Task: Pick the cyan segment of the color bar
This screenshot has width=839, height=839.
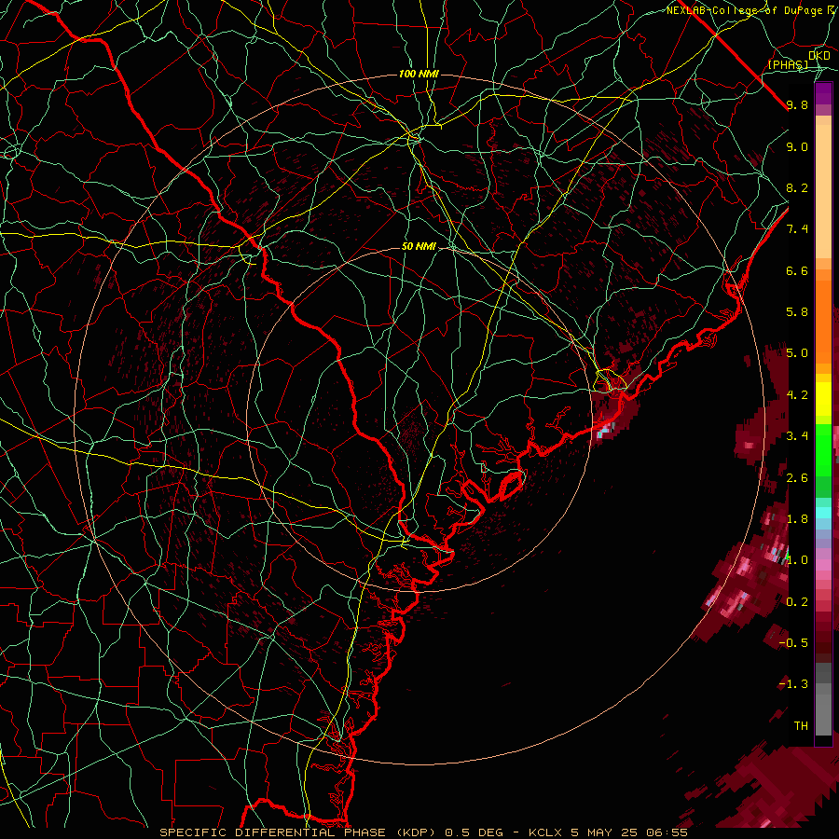Action: pos(823,513)
